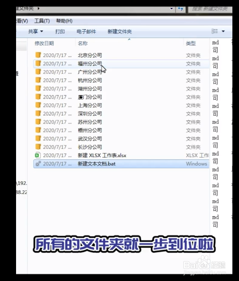Viewport: 239px width, 281px height.
Task: Click the XLSX 工作 type cell
Action: 197,155
